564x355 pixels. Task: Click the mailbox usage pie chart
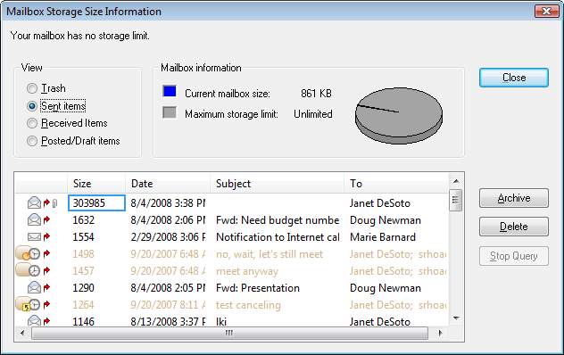pos(399,116)
